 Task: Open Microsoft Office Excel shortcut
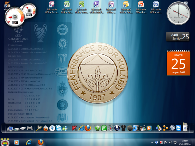pos(67,7)
